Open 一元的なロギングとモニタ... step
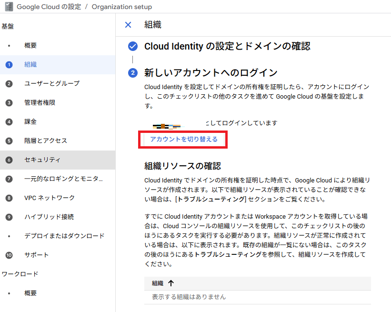391x312 pixels. [x=58, y=179]
